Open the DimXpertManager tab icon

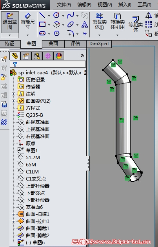(x=48, y=56)
